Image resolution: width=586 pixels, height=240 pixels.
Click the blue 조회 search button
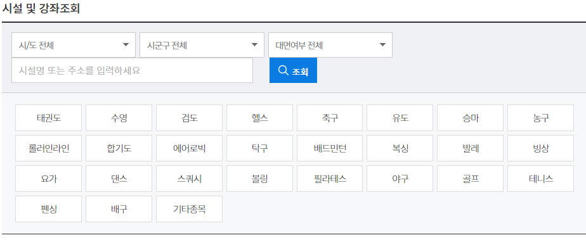point(293,70)
